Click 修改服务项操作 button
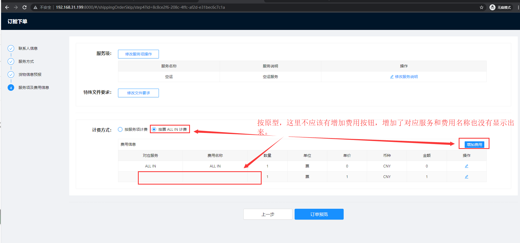 pyautogui.click(x=138, y=54)
